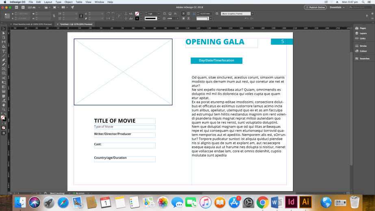Image resolution: width=375 pixels, height=211 pixels.
Task: Select the Zoom tool in tools panel
Action: pos(4,109)
